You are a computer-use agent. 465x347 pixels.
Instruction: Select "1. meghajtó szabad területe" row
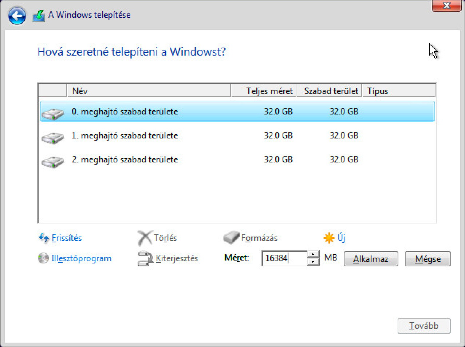(x=237, y=136)
